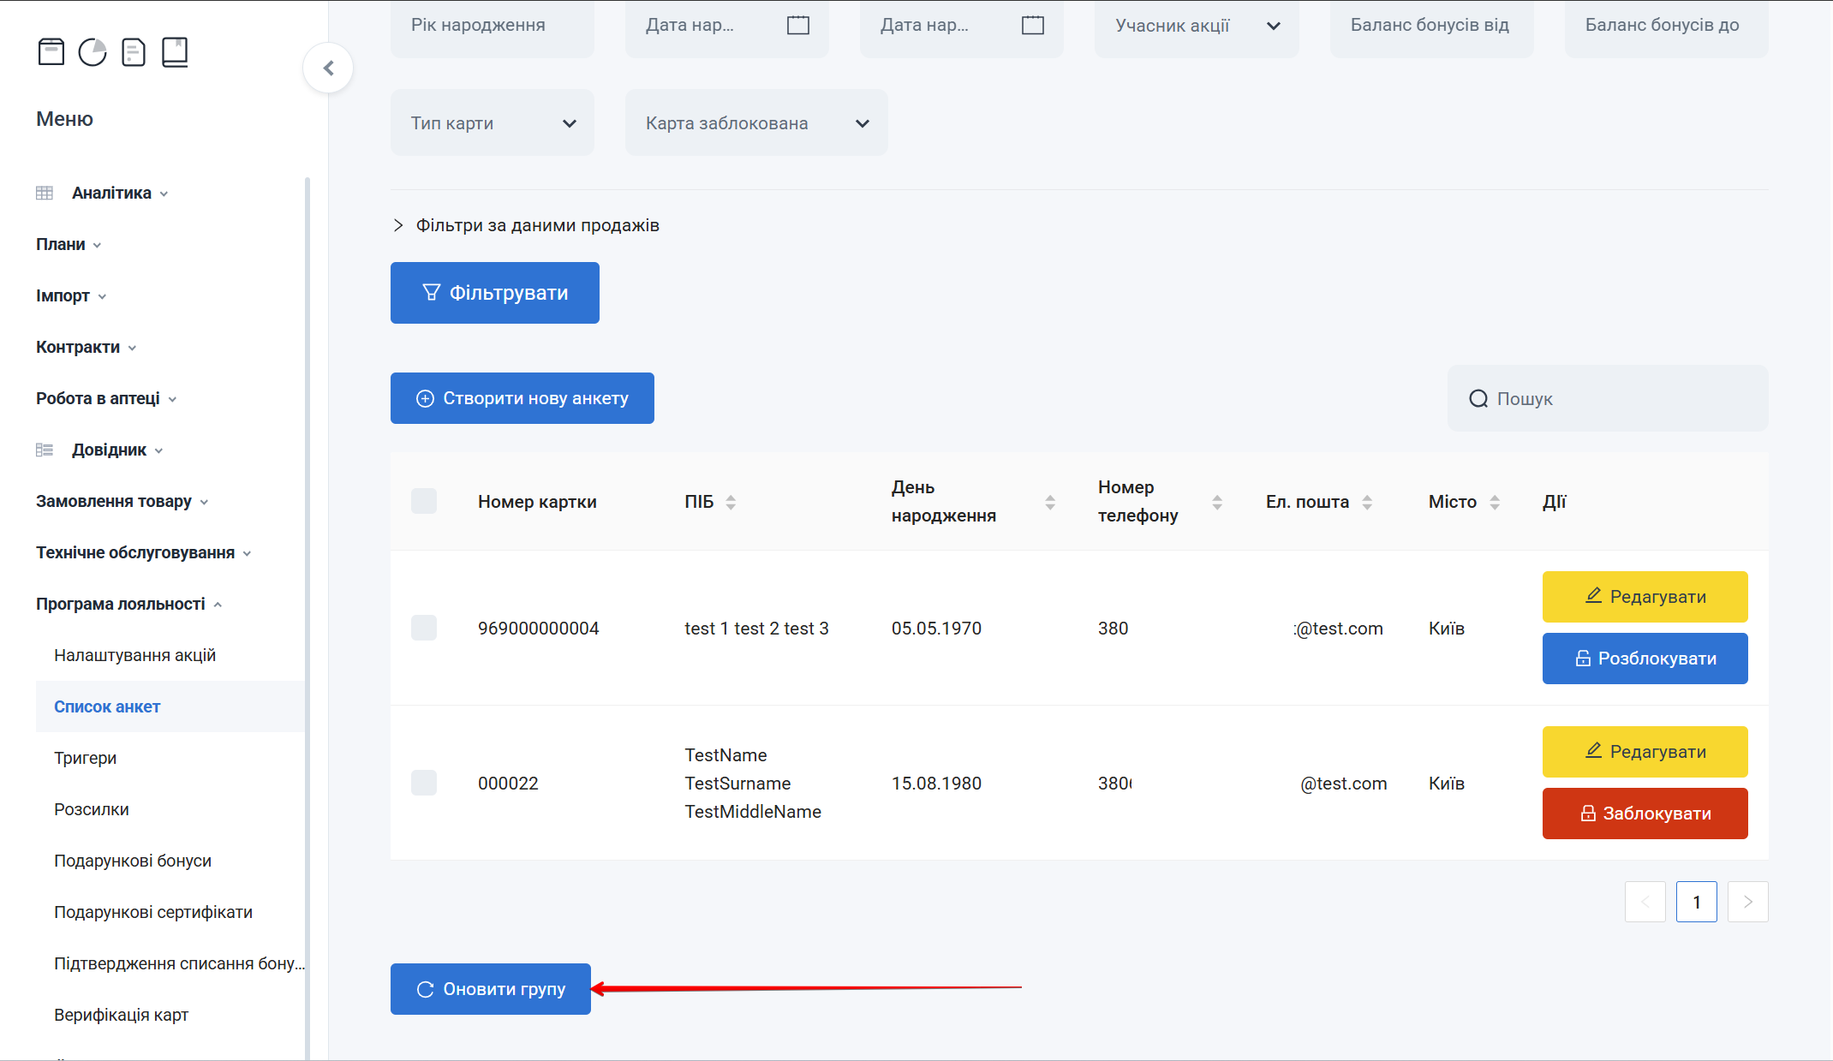The width and height of the screenshot is (1833, 1061).
Task: Click the book icon in top sidebar
Action: 175,52
